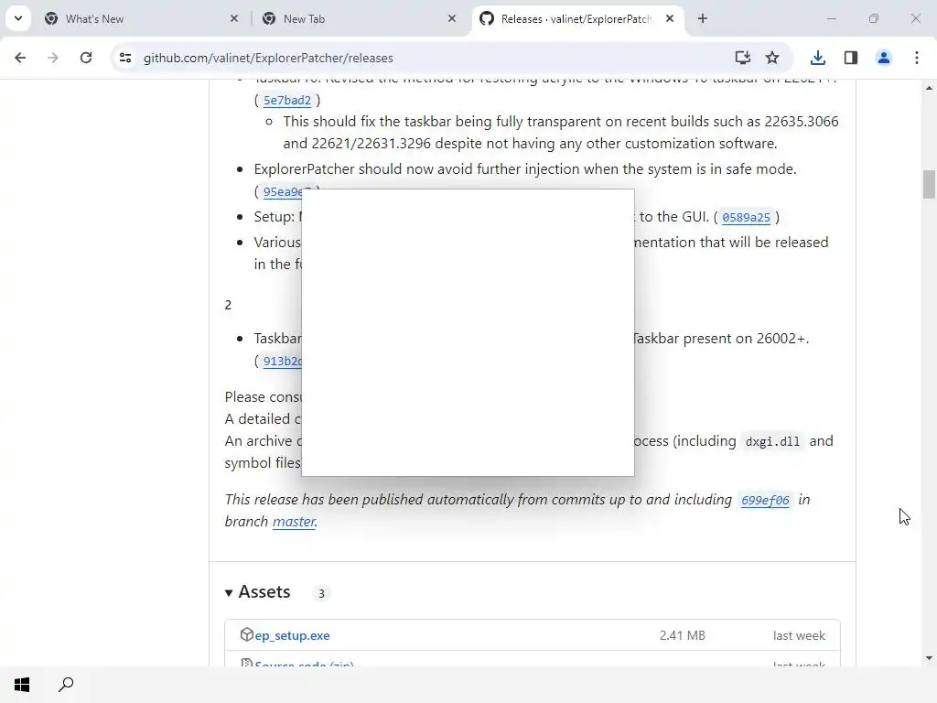
Task: Toggle the Chrome side panel
Action: (x=851, y=58)
